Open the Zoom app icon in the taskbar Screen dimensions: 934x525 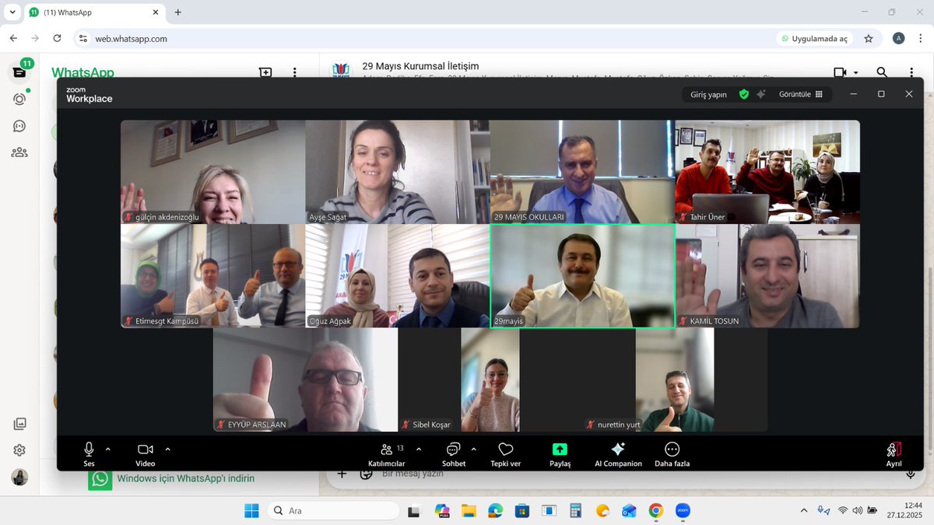pyautogui.click(x=683, y=511)
